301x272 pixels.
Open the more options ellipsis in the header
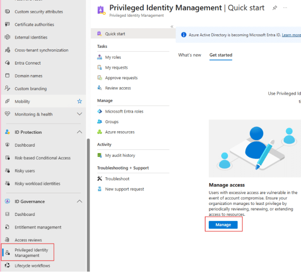click(285, 8)
